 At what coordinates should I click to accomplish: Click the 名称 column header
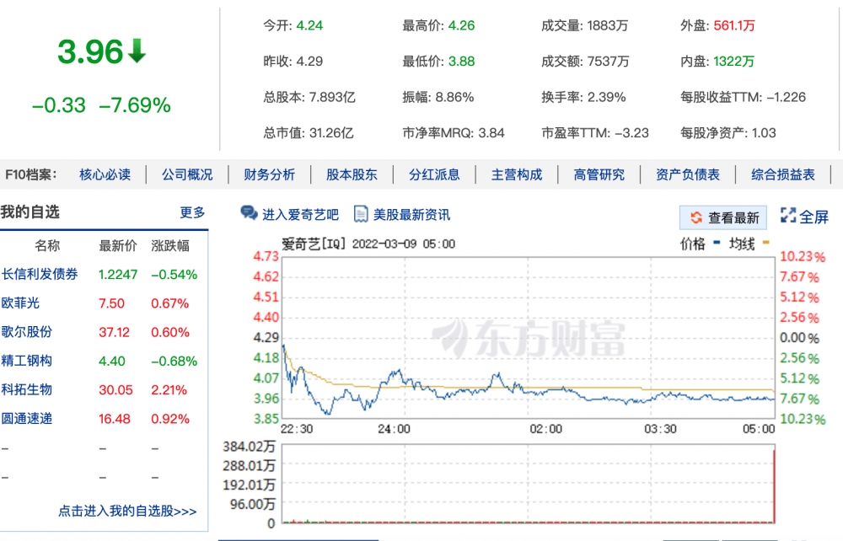[x=47, y=245]
